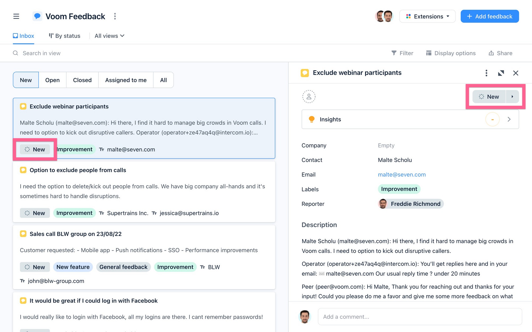Click the search magnifier icon

tap(16, 53)
